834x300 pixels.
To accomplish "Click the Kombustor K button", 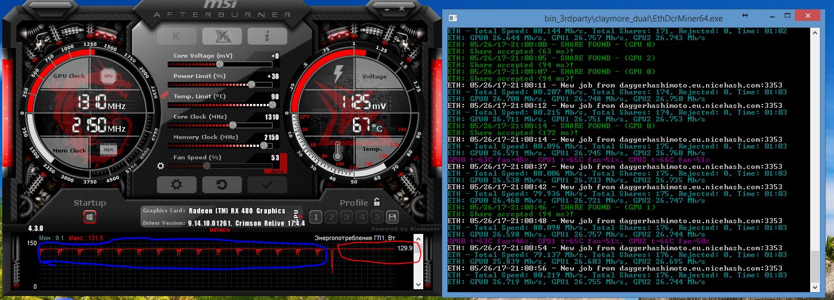I will [176, 36].
